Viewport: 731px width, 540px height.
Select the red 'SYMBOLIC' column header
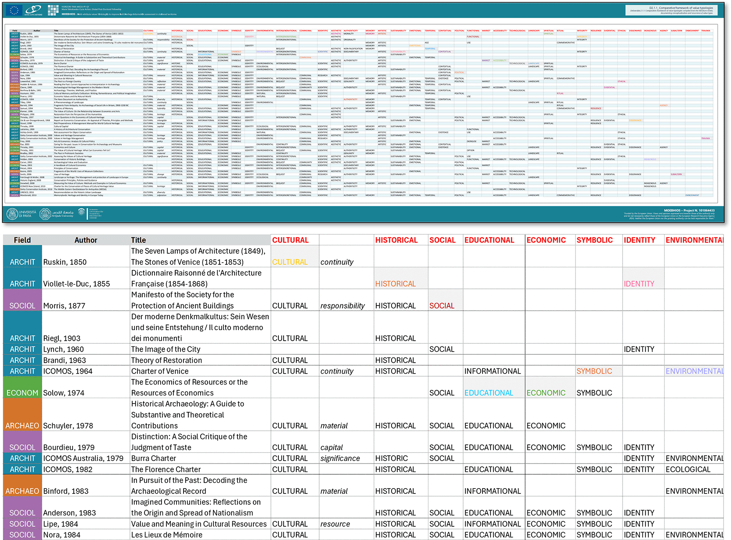[x=594, y=240]
